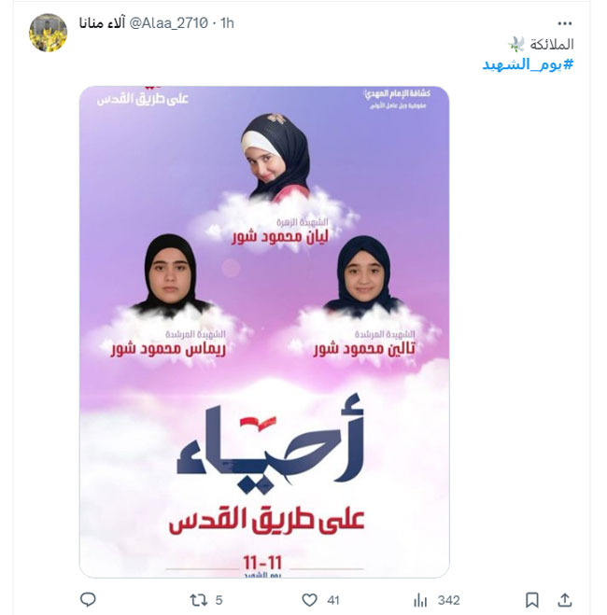607x615 pixels.
Task: Open the author's profile avatar
Action: pyautogui.click(x=48, y=33)
